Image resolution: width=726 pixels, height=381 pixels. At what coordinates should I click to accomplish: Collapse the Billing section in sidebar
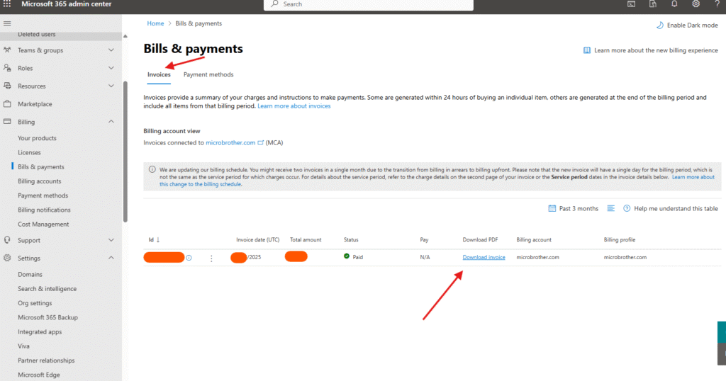click(x=111, y=122)
